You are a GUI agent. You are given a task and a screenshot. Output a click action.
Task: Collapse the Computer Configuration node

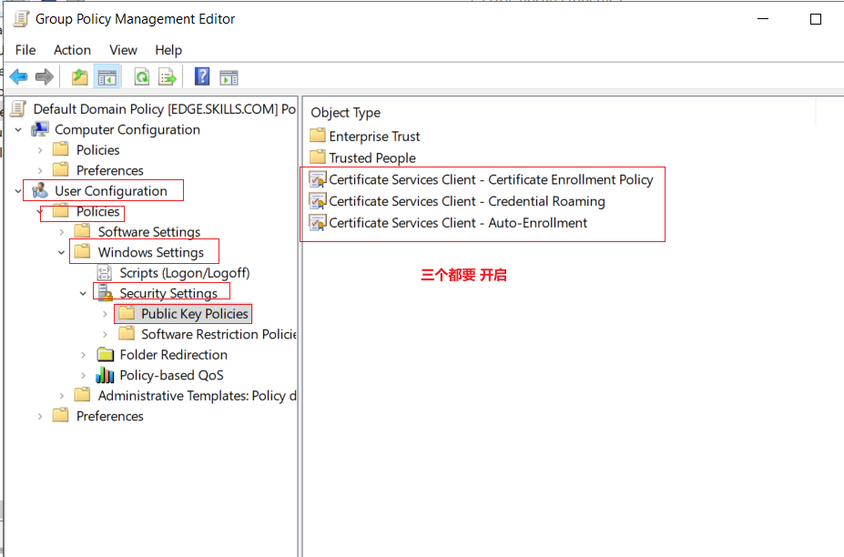pyautogui.click(x=18, y=130)
